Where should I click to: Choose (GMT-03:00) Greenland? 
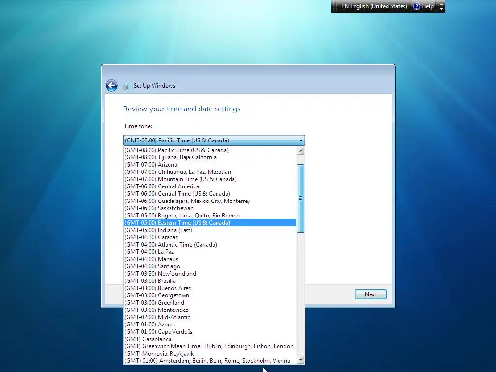pyautogui.click(x=210, y=303)
